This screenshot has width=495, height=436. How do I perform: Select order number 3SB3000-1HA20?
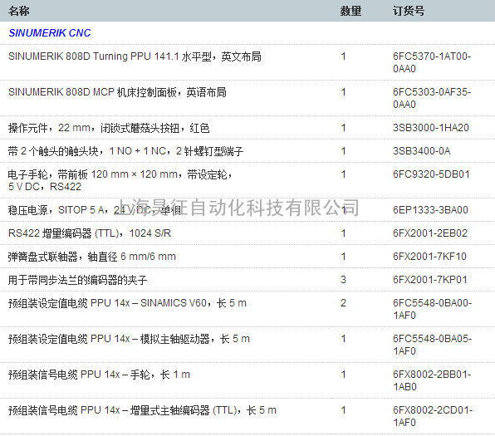pos(430,128)
